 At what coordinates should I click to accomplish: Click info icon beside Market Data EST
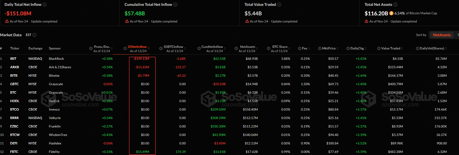coord(34,35)
